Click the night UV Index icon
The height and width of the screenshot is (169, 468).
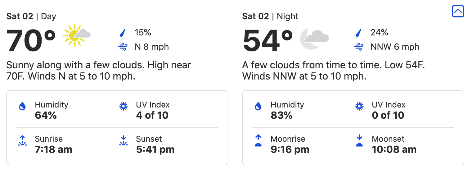click(x=359, y=107)
